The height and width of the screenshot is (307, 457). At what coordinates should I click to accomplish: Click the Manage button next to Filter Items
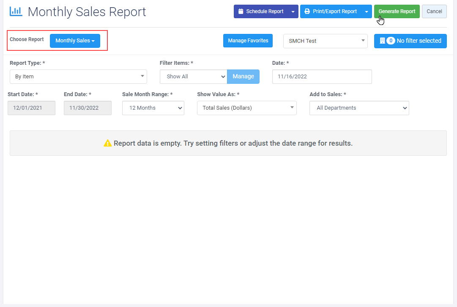pos(244,77)
